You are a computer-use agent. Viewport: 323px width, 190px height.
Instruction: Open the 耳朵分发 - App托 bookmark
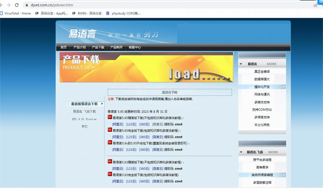52,13
